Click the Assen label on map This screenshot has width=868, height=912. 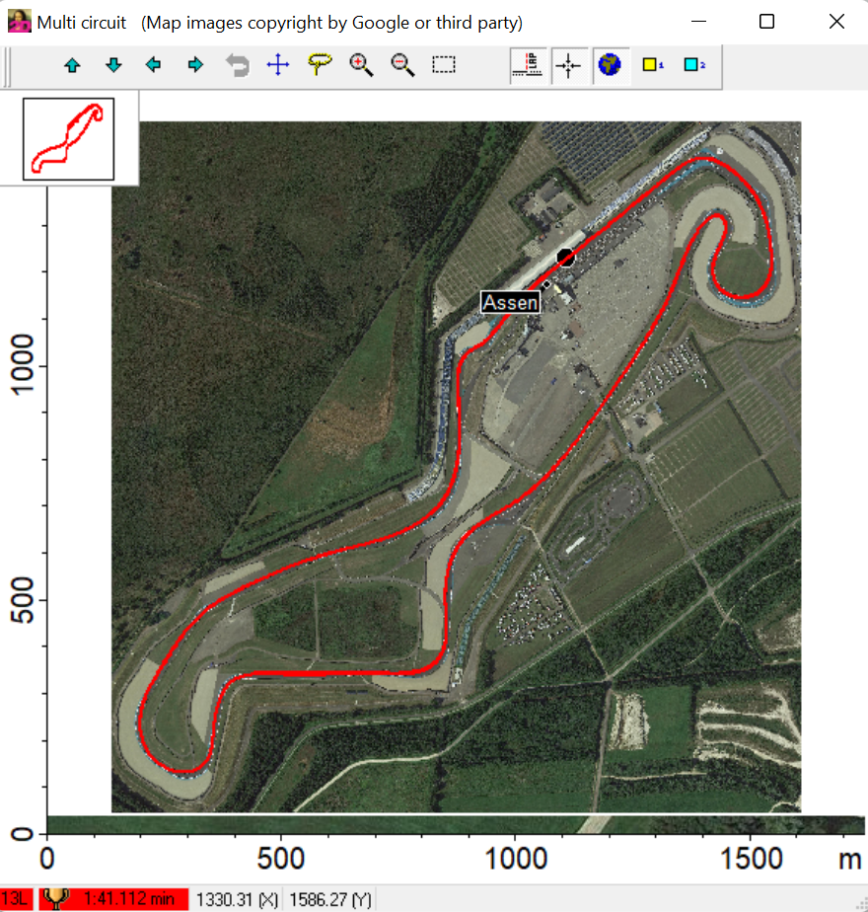[511, 302]
